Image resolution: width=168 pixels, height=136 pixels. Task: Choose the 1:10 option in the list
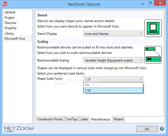(113, 90)
